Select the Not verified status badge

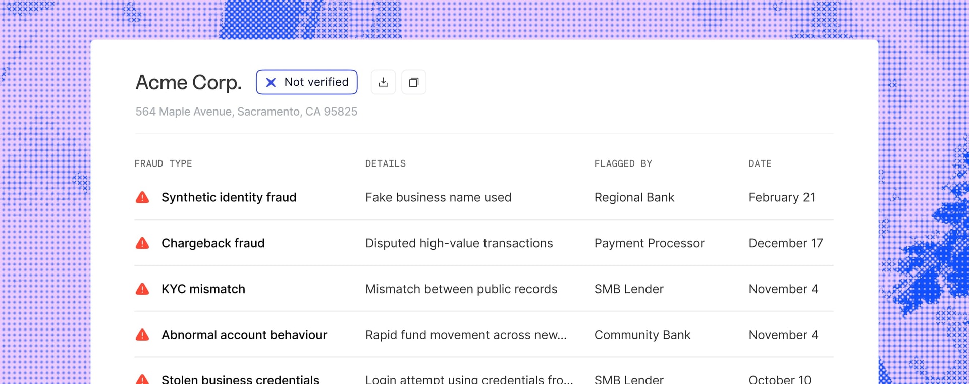click(306, 82)
